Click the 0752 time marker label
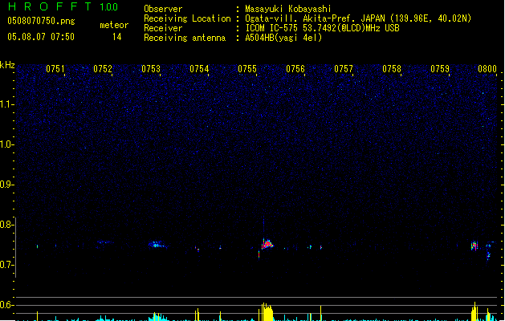The width and height of the screenshot is (505, 321). tap(103, 69)
